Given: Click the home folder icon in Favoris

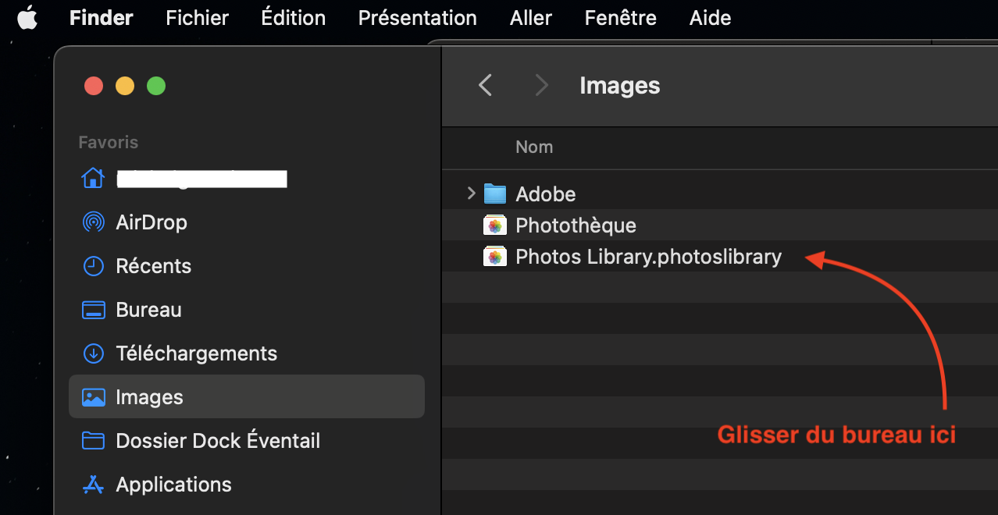Looking at the screenshot, I should point(93,178).
